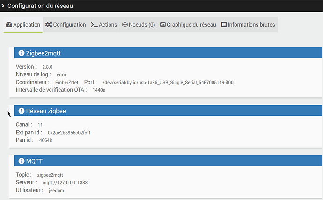Show the Noeuds (0) tab
The height and width of the screenshot is (200, 323).
pyautogui.click(x=139, y=25)
